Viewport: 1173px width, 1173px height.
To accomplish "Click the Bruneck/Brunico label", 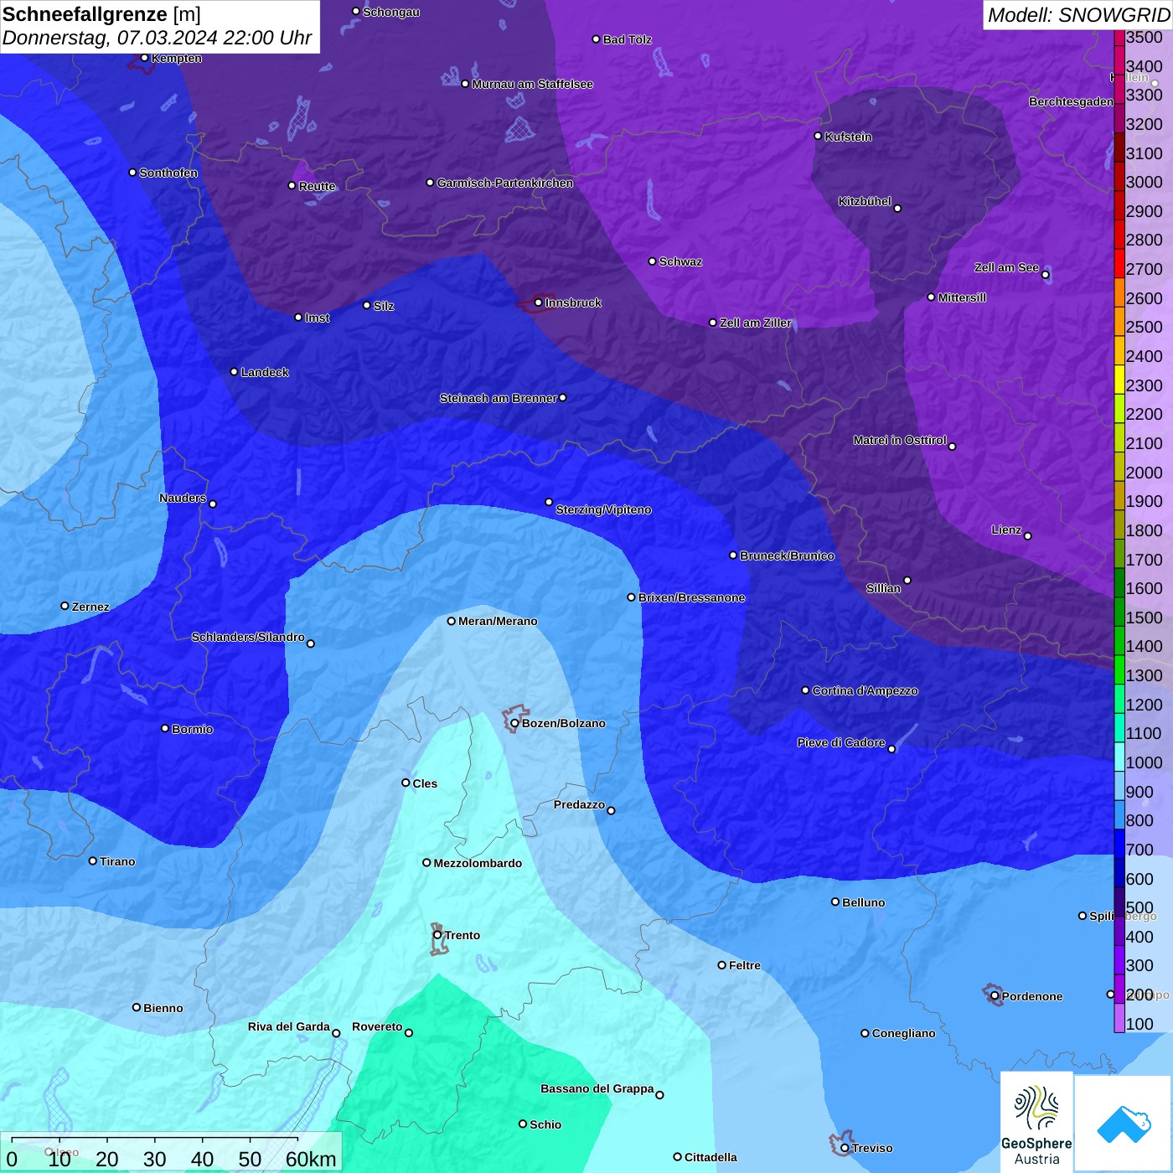I will [x=787, y=555].
